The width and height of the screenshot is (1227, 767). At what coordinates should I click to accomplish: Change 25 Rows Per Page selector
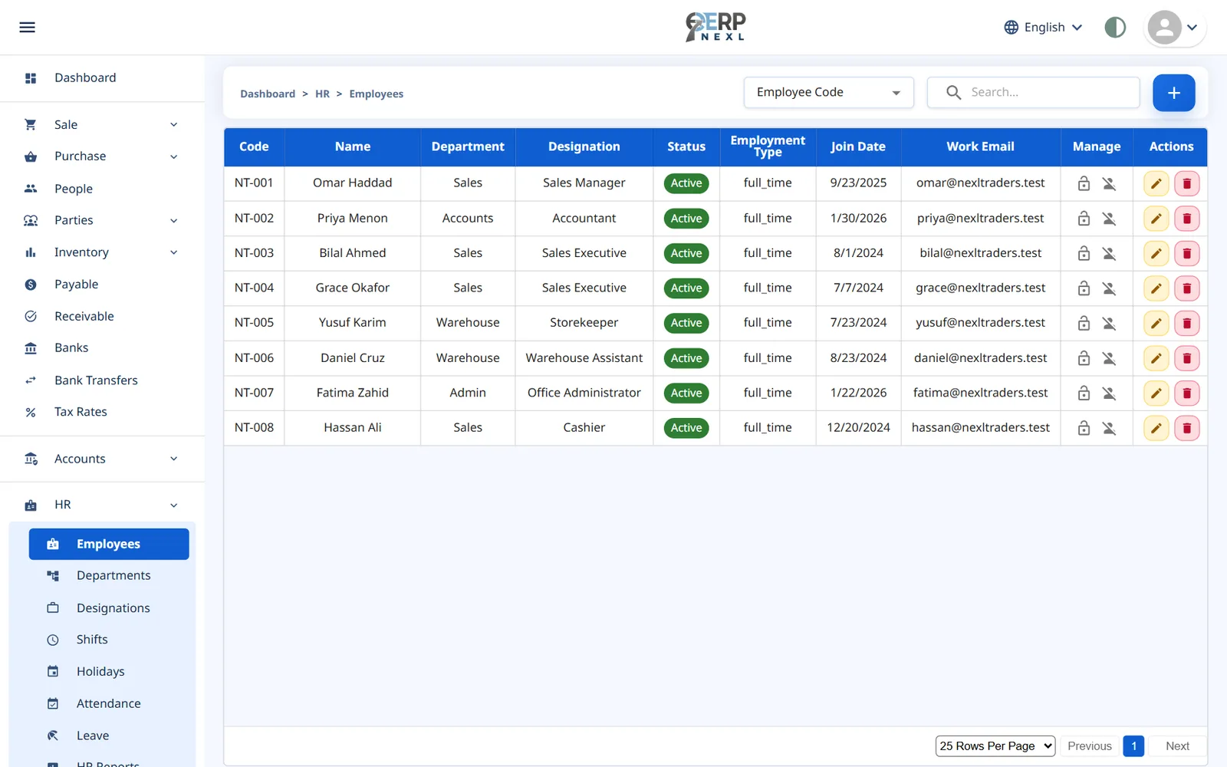click(x=995, y=746)
